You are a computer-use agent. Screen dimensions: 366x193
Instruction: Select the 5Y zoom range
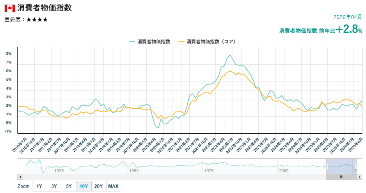click(x=69, y=186)
